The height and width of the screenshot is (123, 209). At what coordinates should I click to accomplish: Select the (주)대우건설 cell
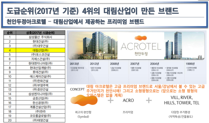coord(40,46)
